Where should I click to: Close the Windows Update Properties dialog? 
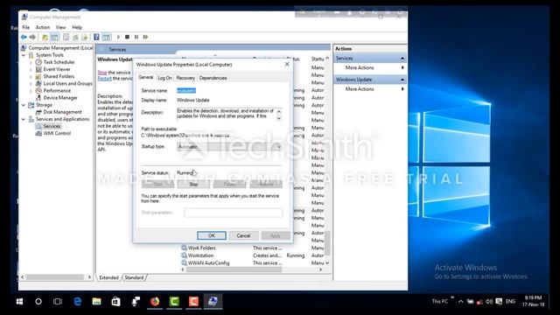point(287,64)
